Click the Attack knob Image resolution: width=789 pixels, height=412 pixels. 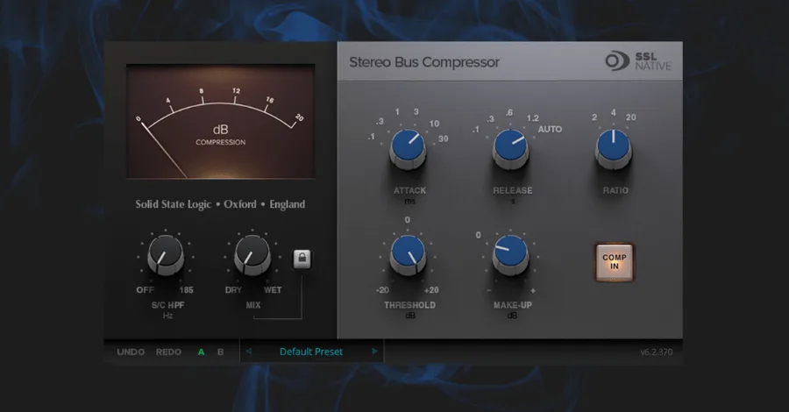click(x=408, y=148)
